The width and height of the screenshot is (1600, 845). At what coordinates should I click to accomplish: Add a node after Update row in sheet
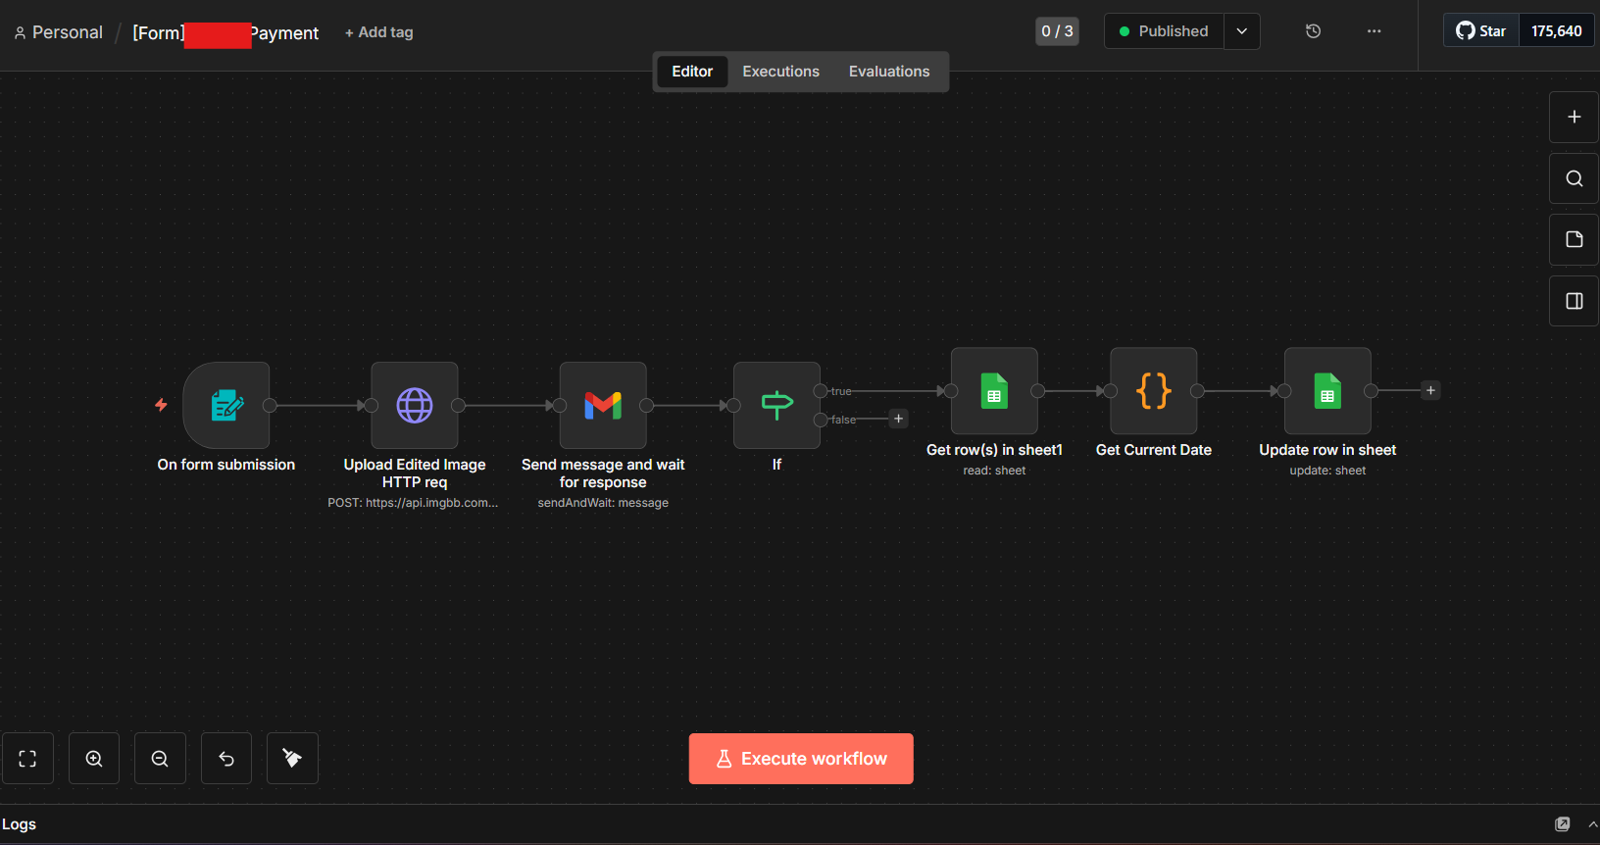[1430, 390]
